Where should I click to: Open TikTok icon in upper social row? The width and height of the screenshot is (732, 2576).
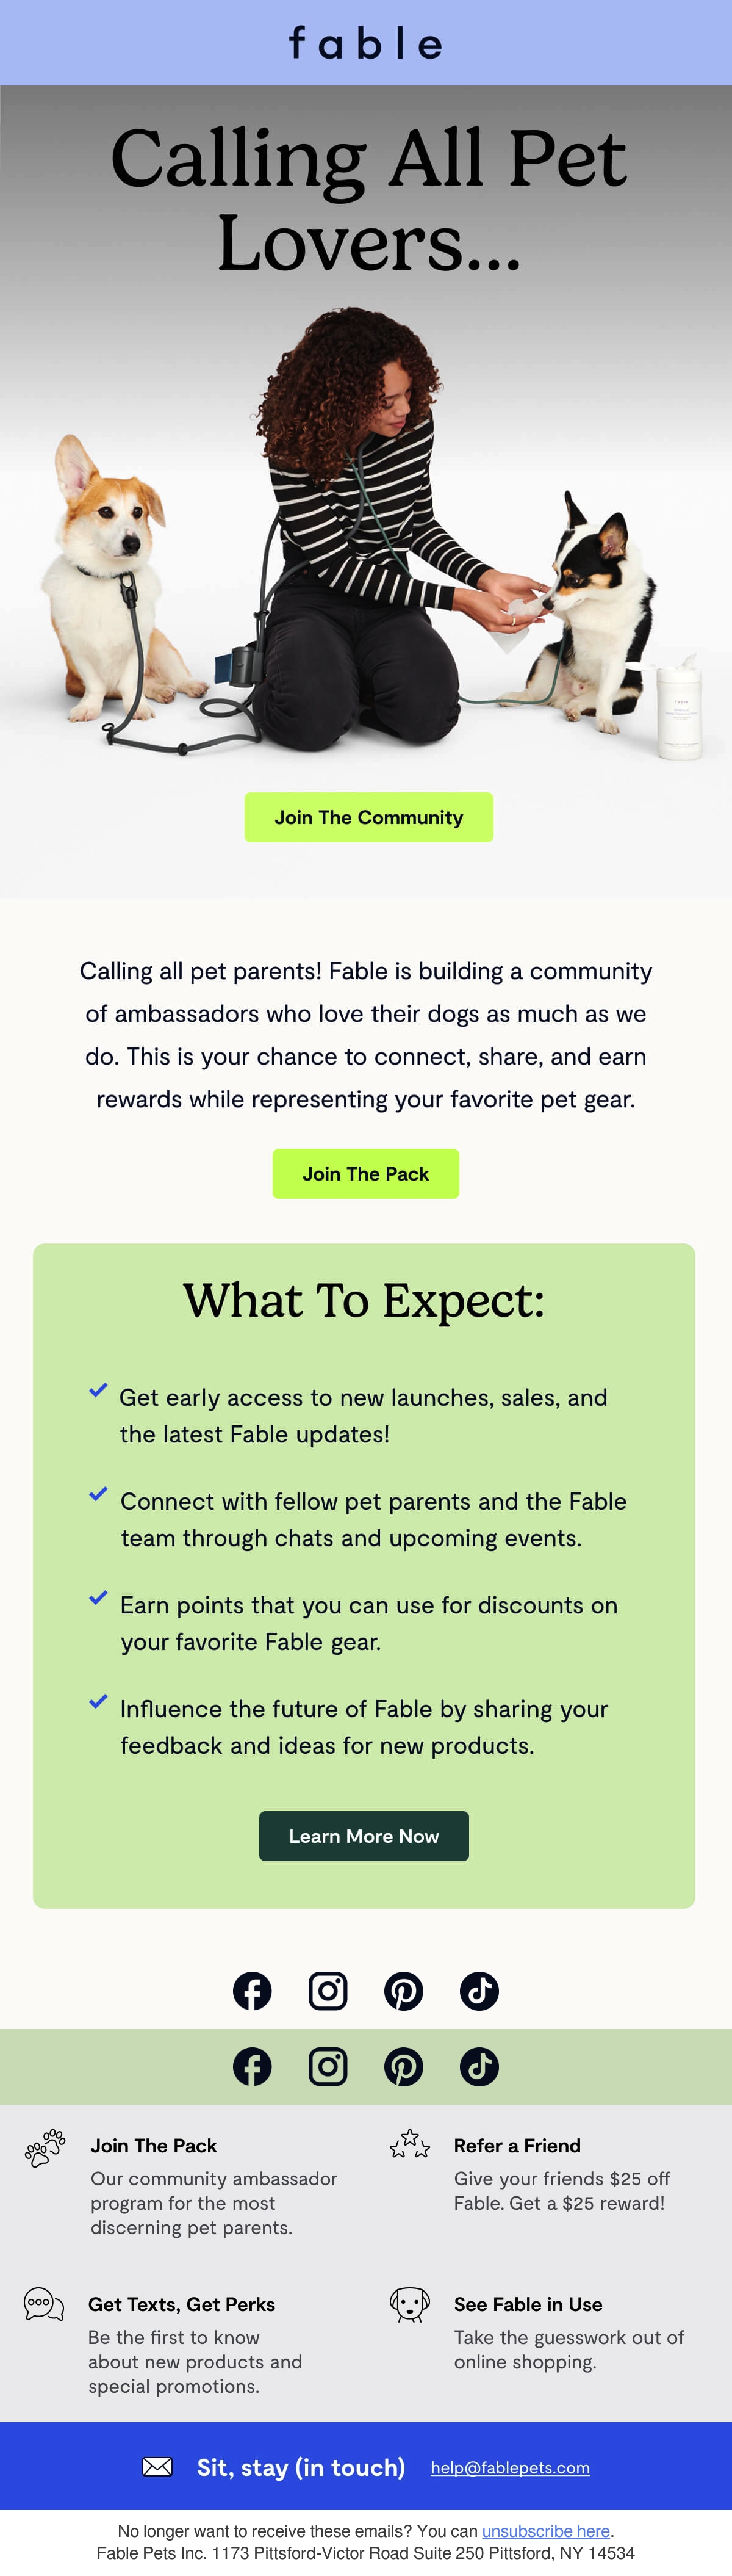click(479, 1990)
